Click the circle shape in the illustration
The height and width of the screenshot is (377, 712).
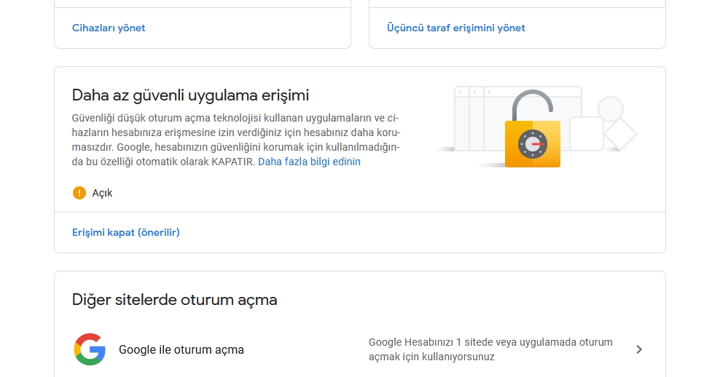click(611, 109)
